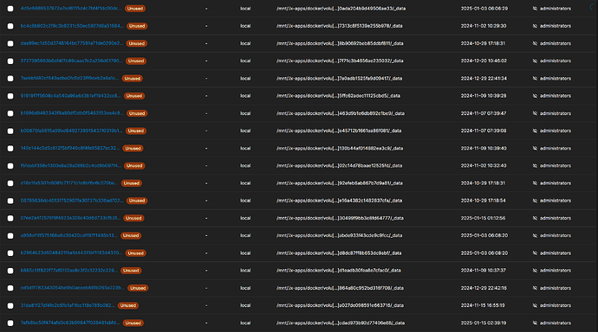Tick the checkbox for volume 4d5e6886
Image resolution: width=598 pixels, height=332 pixels.
(x=10, y=9)
